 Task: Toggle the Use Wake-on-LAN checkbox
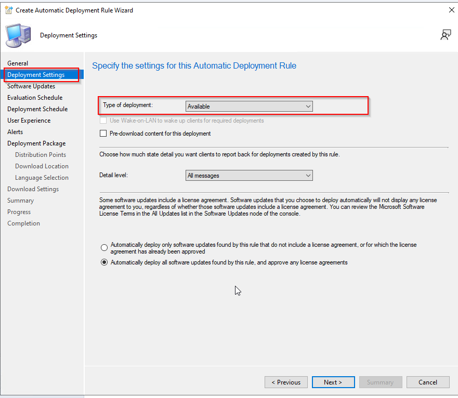[x=102, y=121]
